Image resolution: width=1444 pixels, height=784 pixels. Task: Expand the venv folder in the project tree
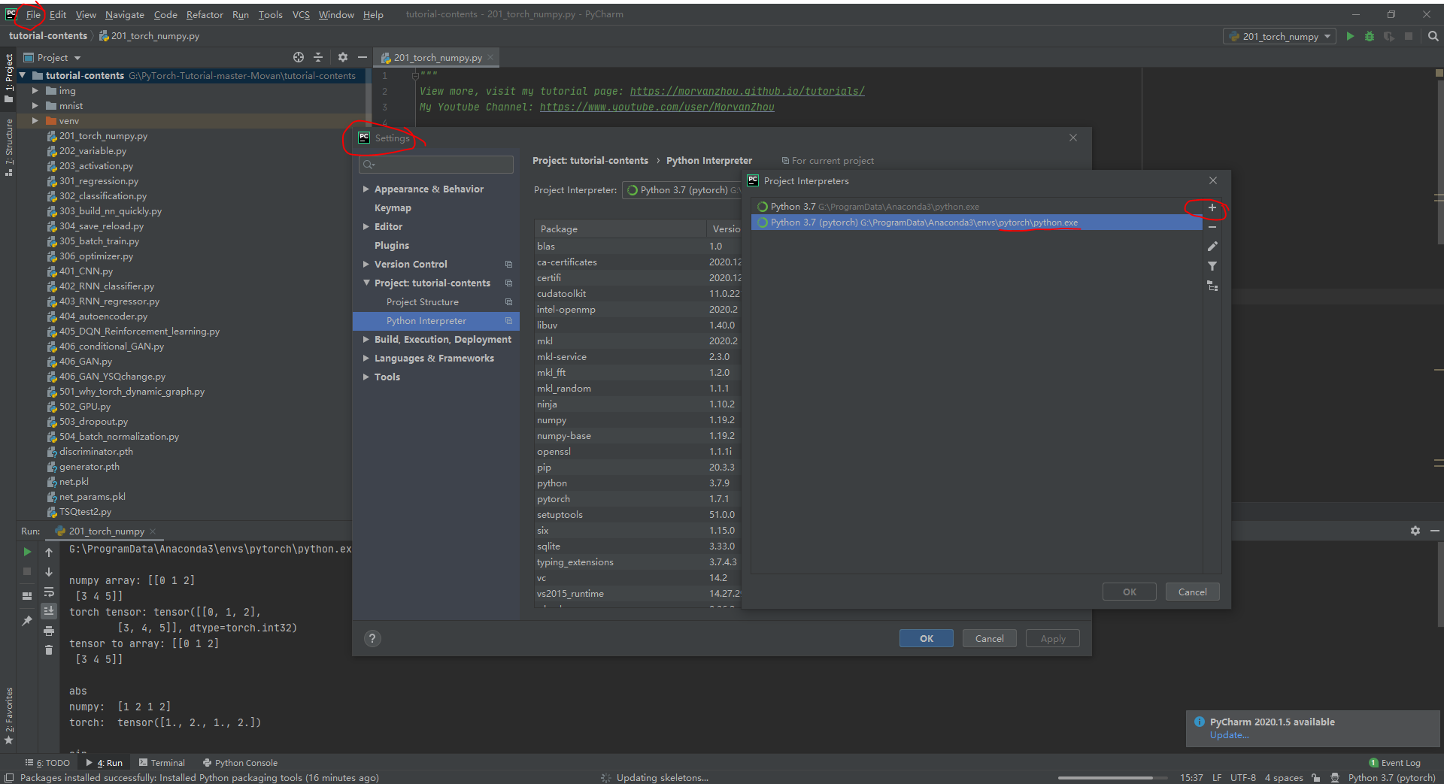click(x=35, y=120)
